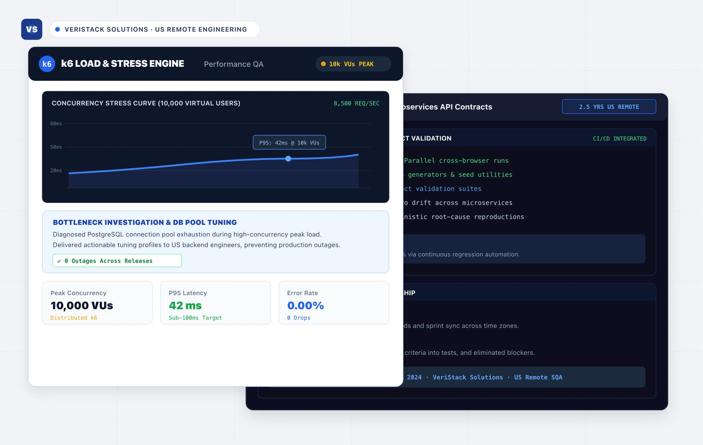Viewport: 703px width, 445px height.
Task: Click the 0 Outages Across Releases badge
Action: click(x=117, y=261)
